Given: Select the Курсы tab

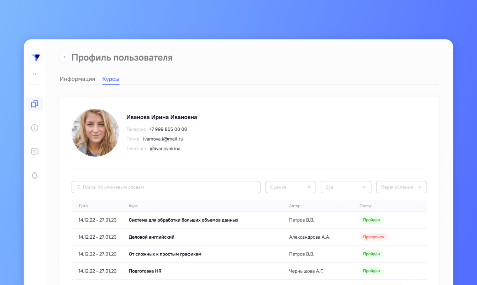Looking at the screenshot, I should pos(111,79).
